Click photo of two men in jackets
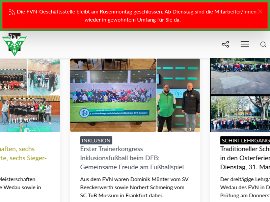This screenshot has width=270, height=202. pos(178,95)
